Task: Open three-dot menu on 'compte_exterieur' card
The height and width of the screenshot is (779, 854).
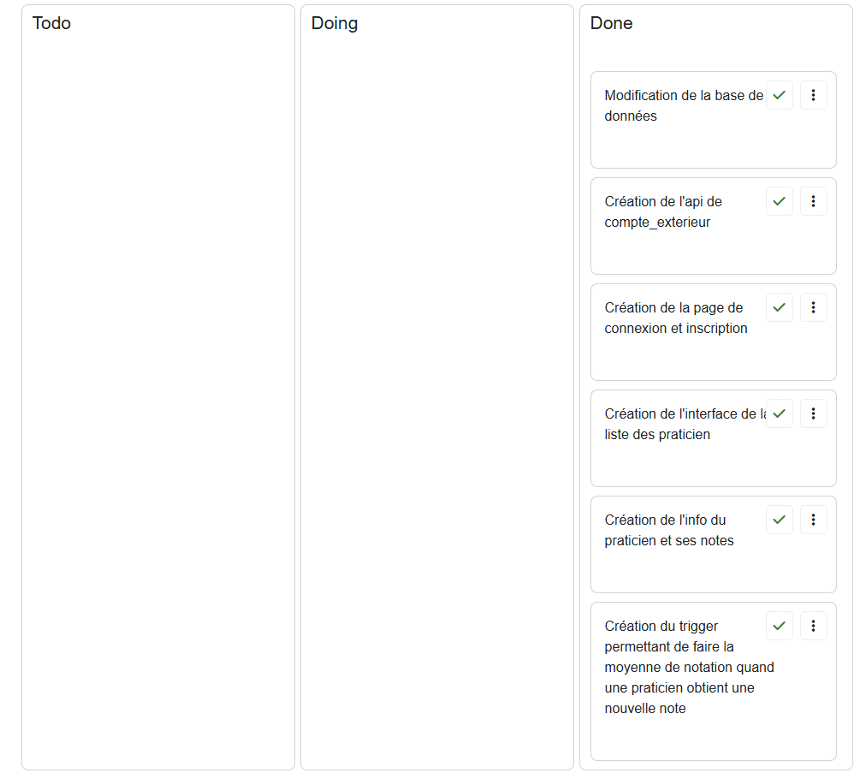Action: [813, 201]
